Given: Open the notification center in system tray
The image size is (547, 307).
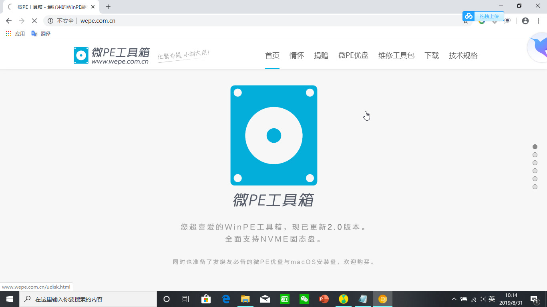Looking at the screenshot, I should (x=534, y=299).
